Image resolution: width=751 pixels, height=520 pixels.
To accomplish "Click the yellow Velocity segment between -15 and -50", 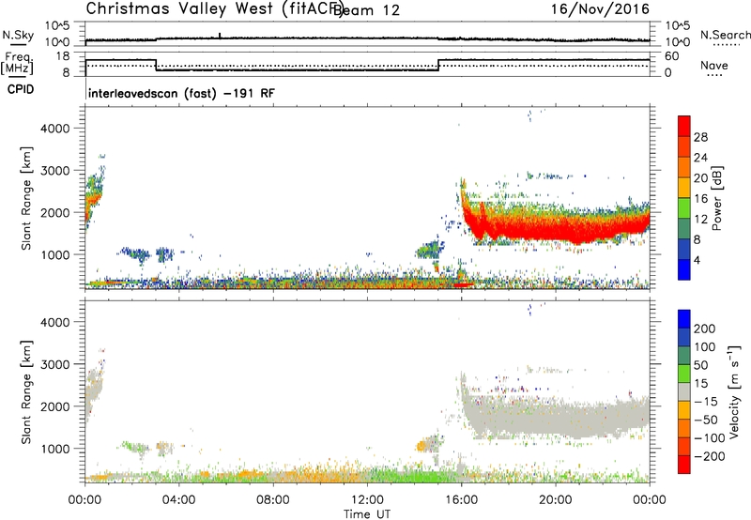I will 684,410.
